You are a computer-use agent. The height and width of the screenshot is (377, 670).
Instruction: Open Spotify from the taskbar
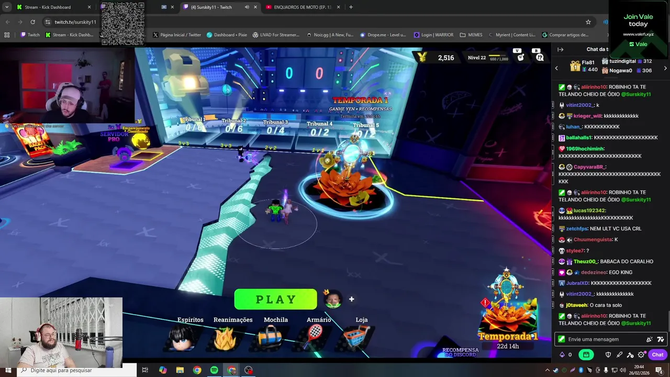214,370
